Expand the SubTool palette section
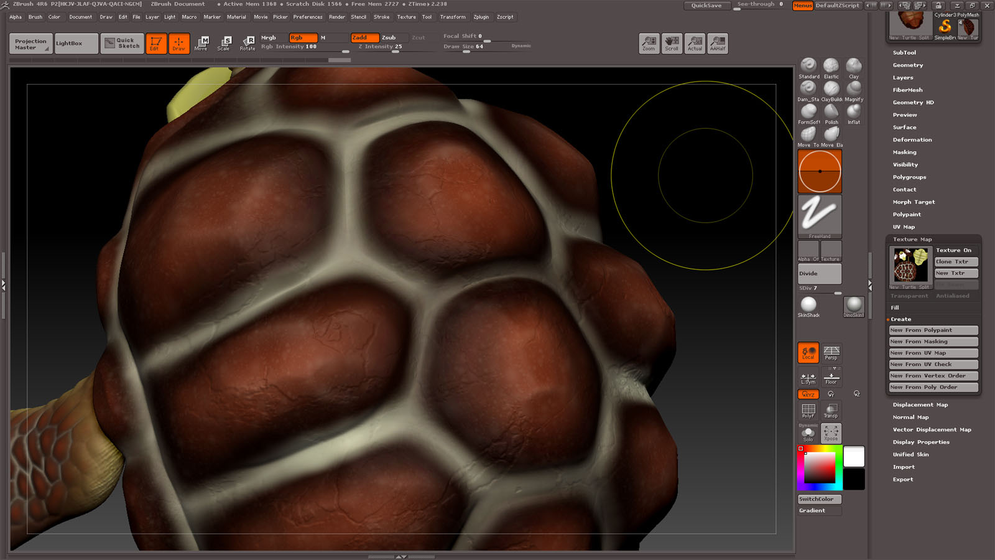995x560 pixels. [x=904, y=53]
